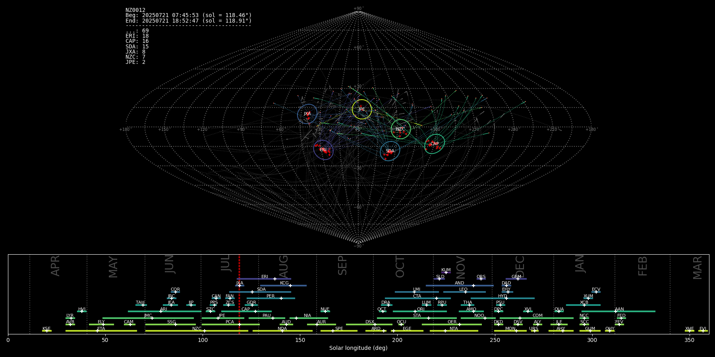
Task: Select the SDA radiant circle on the sky map
Action: [390, 151]
